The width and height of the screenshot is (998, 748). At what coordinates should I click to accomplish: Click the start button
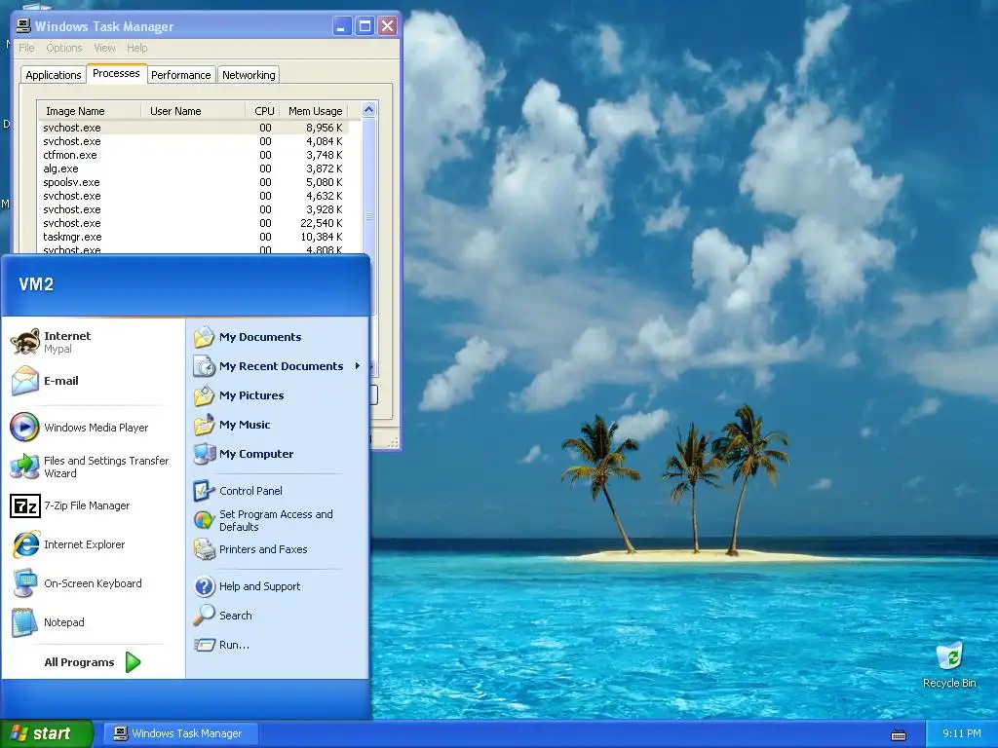click(47, 733)
